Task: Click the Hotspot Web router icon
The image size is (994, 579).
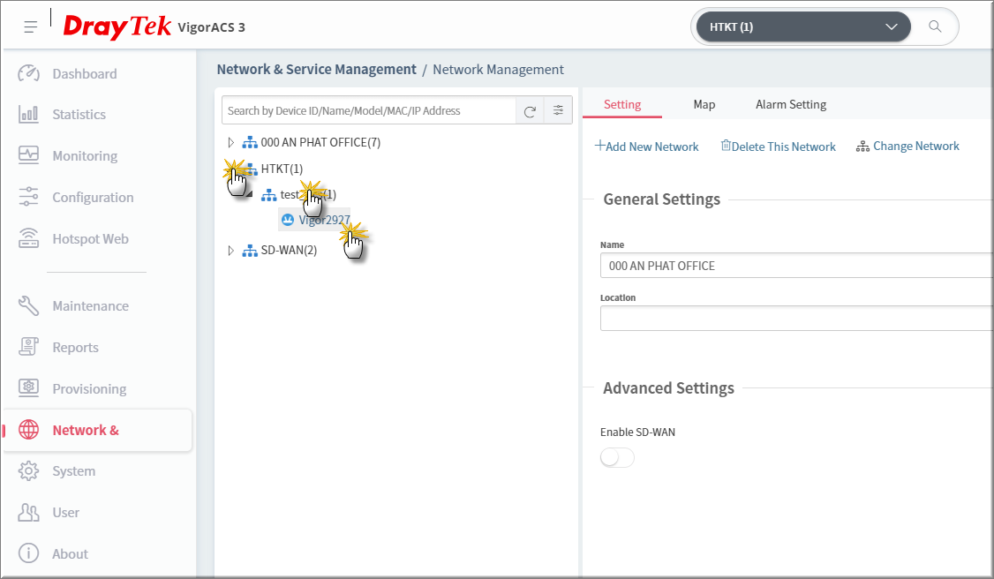Action: pyautogui.click(x=28, y=238)
